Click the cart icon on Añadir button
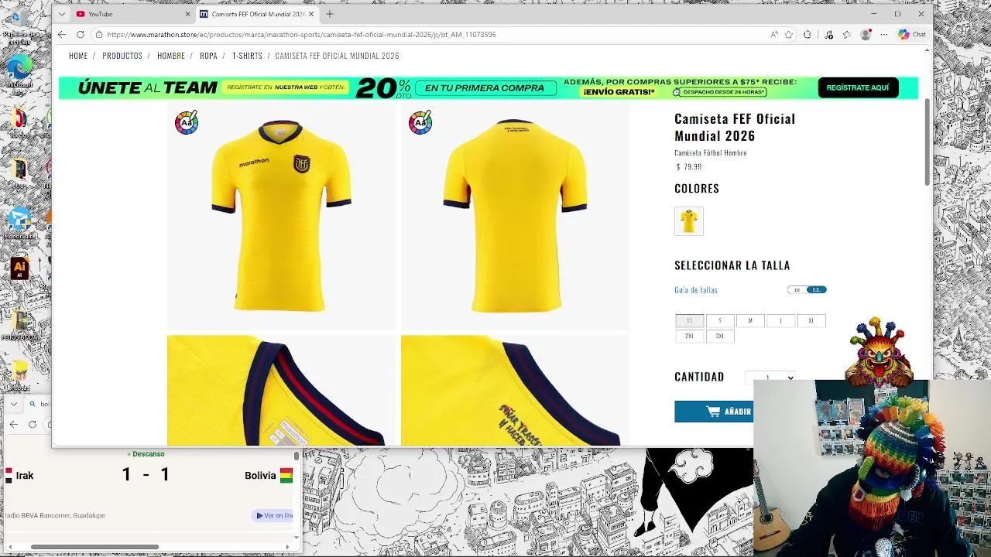 pyautogui.click(x=713, y=412)
